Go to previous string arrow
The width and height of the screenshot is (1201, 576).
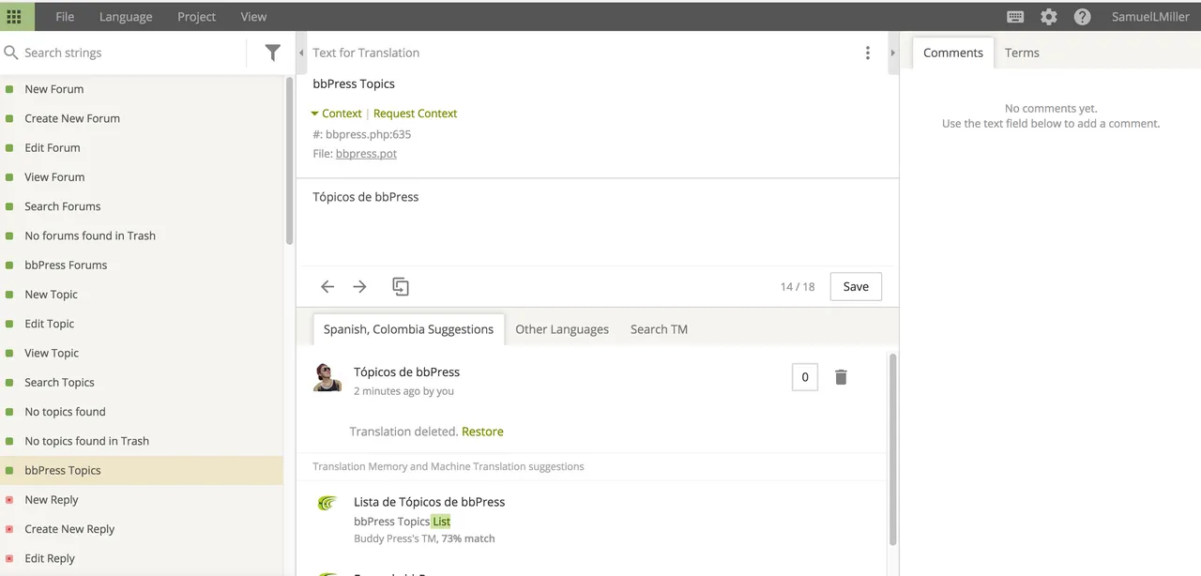click(327, 287)
